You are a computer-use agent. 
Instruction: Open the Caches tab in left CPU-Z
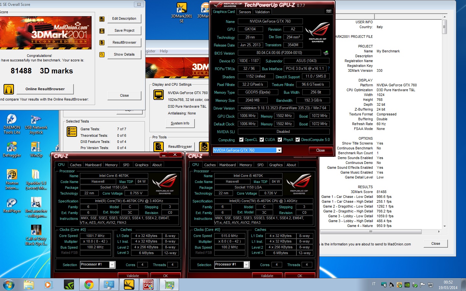click(x=76, y=165)
